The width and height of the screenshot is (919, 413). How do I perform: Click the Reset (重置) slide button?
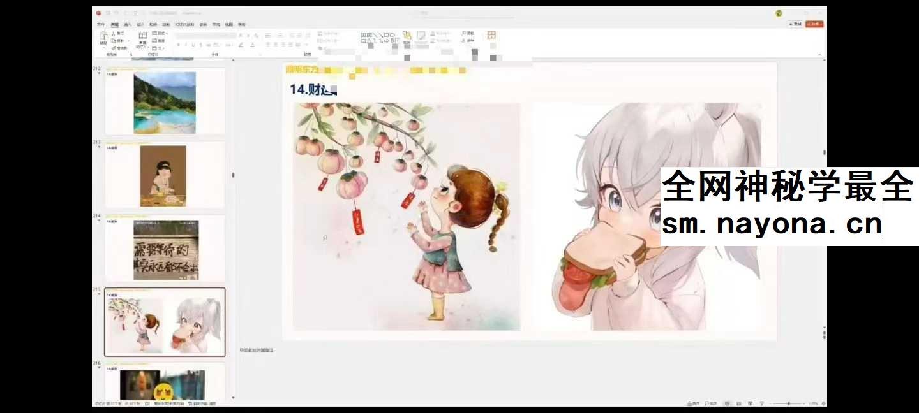(160, 40)
